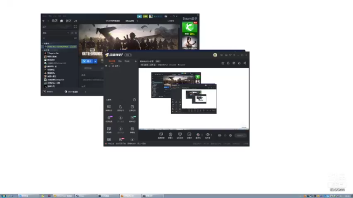This screenshot has height=198, width=353.
Task: Switch to the 库 library tab in Steam
Action: click(x=61, y=21)
